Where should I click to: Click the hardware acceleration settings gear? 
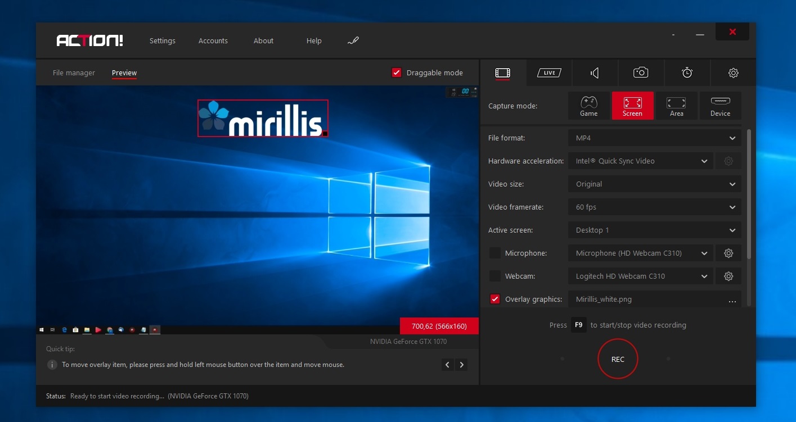click(728, 161)
